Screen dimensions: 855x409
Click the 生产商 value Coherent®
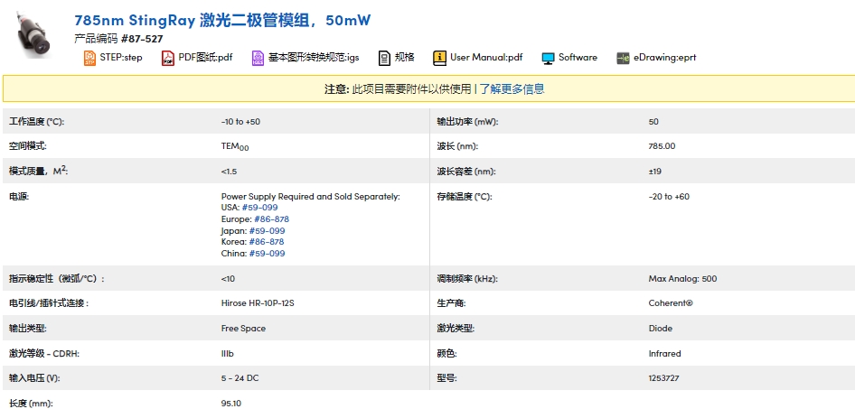671,302
